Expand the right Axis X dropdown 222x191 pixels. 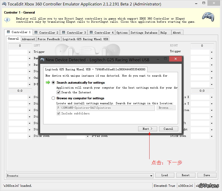212,97
